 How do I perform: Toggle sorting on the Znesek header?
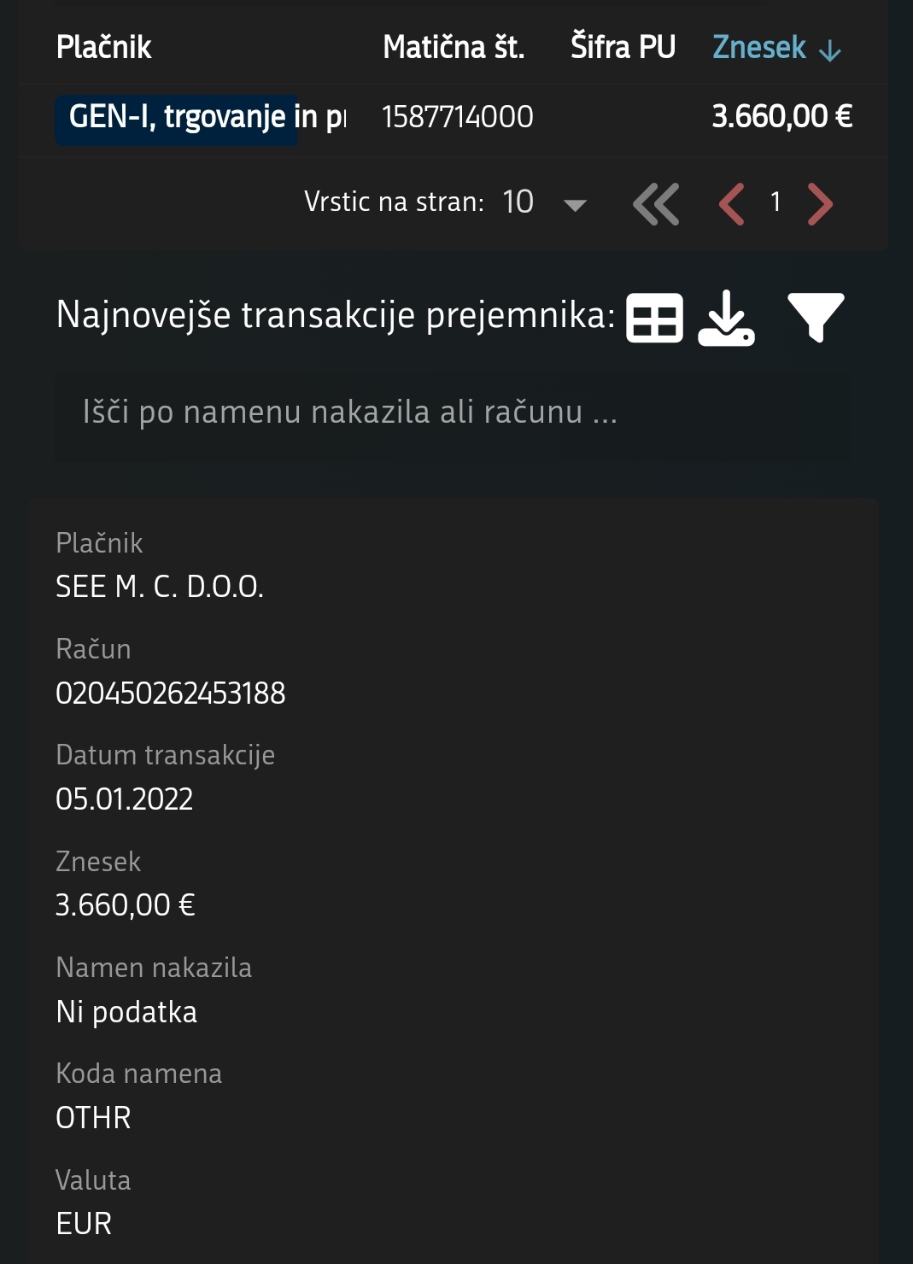(759, 47)
